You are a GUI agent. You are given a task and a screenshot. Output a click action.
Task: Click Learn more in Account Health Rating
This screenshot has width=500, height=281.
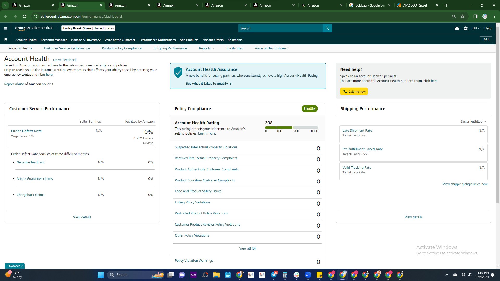click(x=207, y=133)
